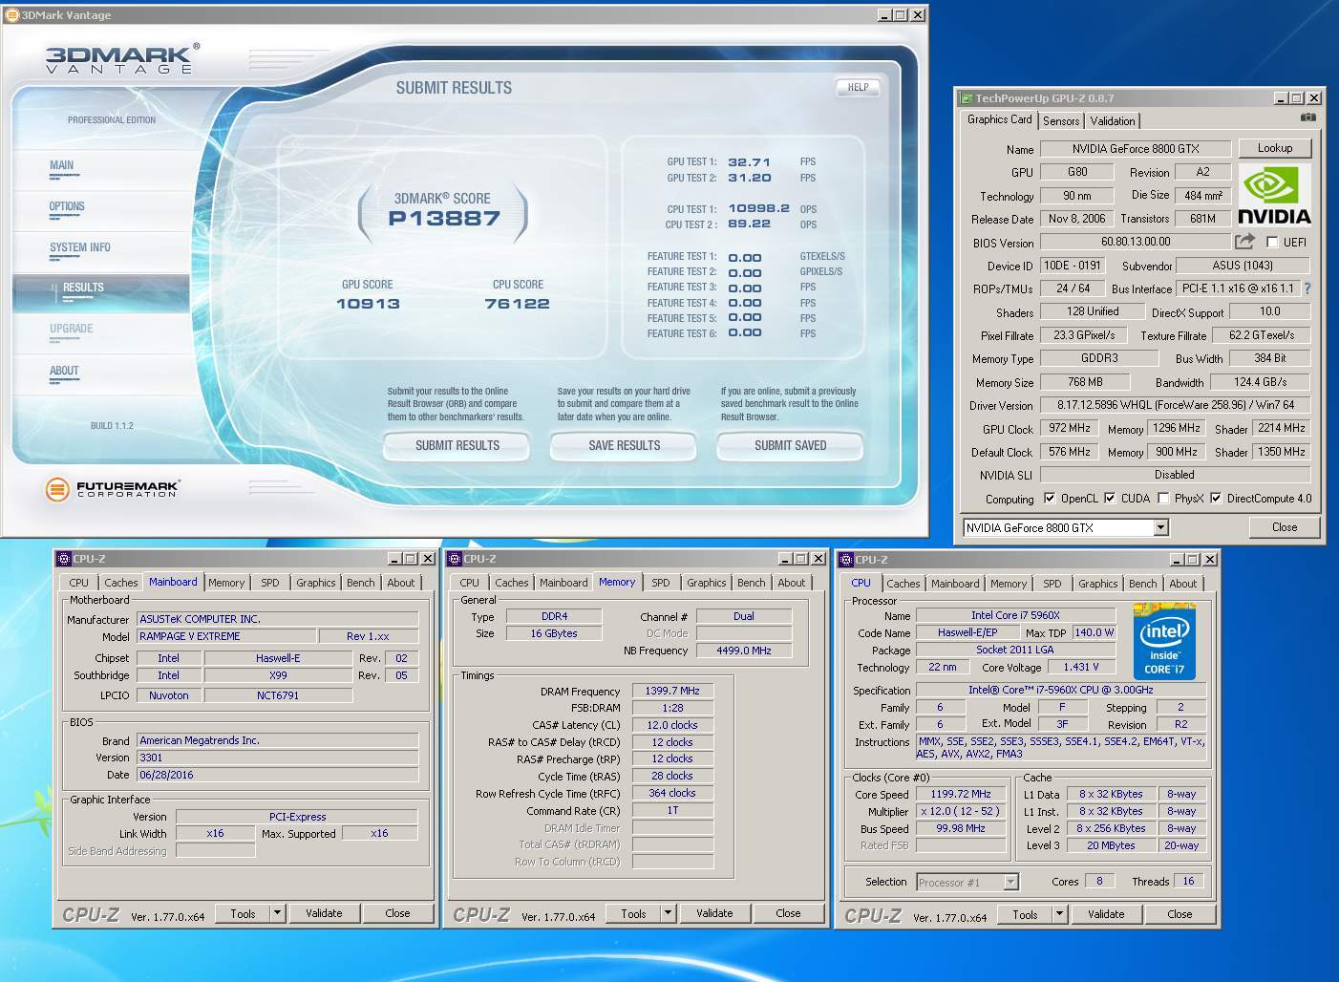Toggle the UEFI checkbox in GPU-Z
The image size is (1339, 982).
pyautogui.click(x=1272, y=242)
